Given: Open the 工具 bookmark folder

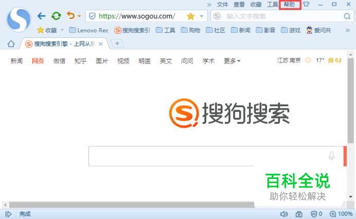Looking at the screenshot, I should coord(166,30).
